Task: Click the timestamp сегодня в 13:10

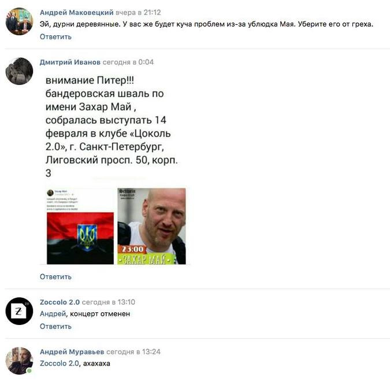Action: tap(109, 302)
